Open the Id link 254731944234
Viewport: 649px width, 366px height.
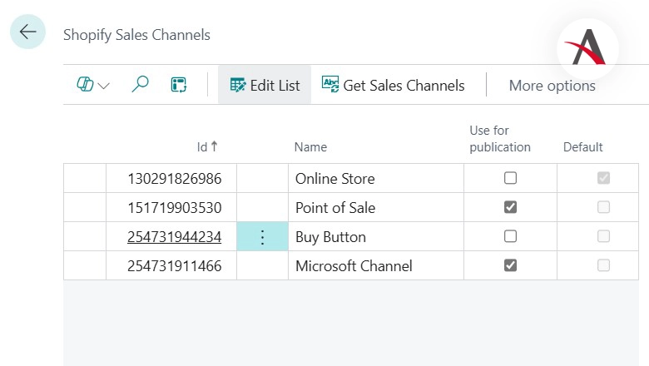point(174,237)
